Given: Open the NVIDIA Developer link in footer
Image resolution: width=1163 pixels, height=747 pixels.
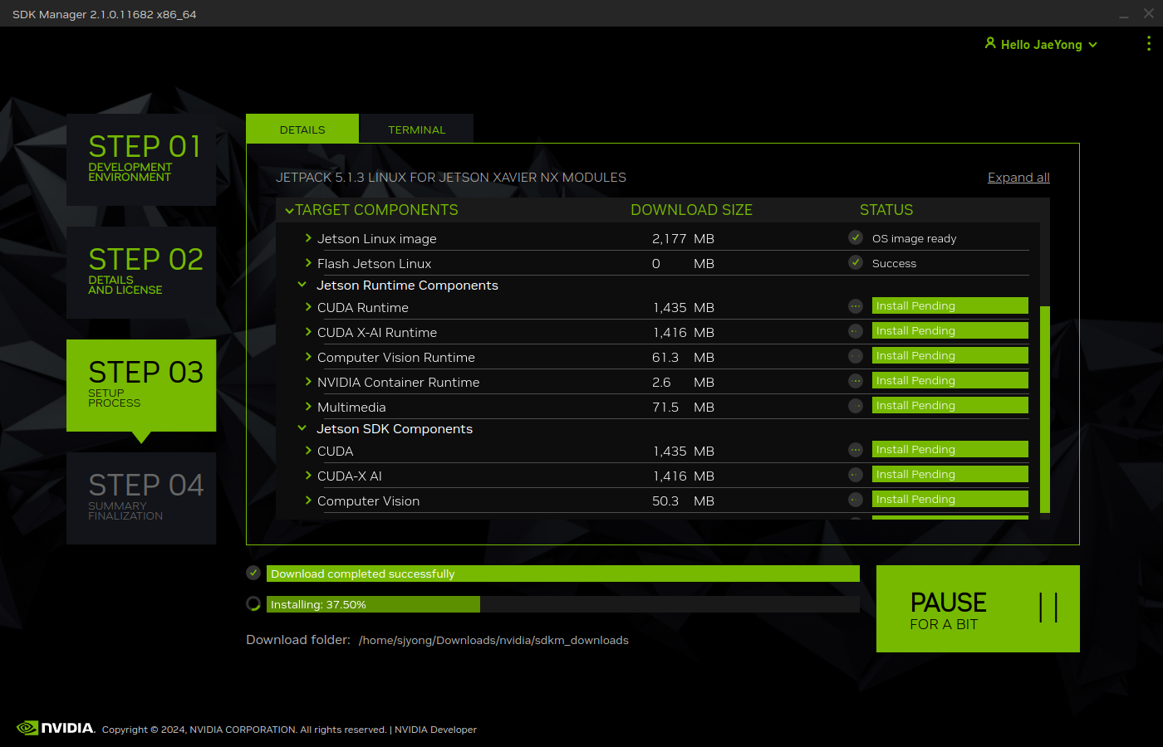Looking at the screenshot, I should pyautogui.click(x=435, y=730).
